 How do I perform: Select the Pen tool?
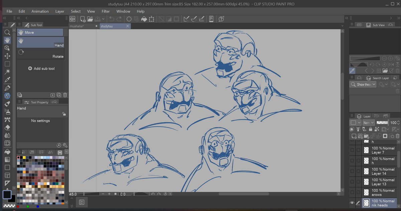click(x=7, y=88)
